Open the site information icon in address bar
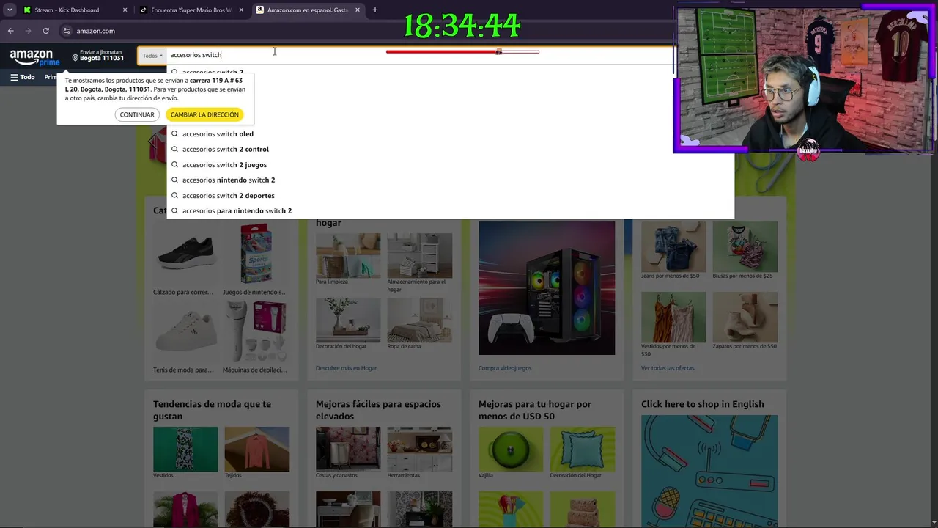Image resolution: width=938 pixels, height=528 pixels. 67,31
